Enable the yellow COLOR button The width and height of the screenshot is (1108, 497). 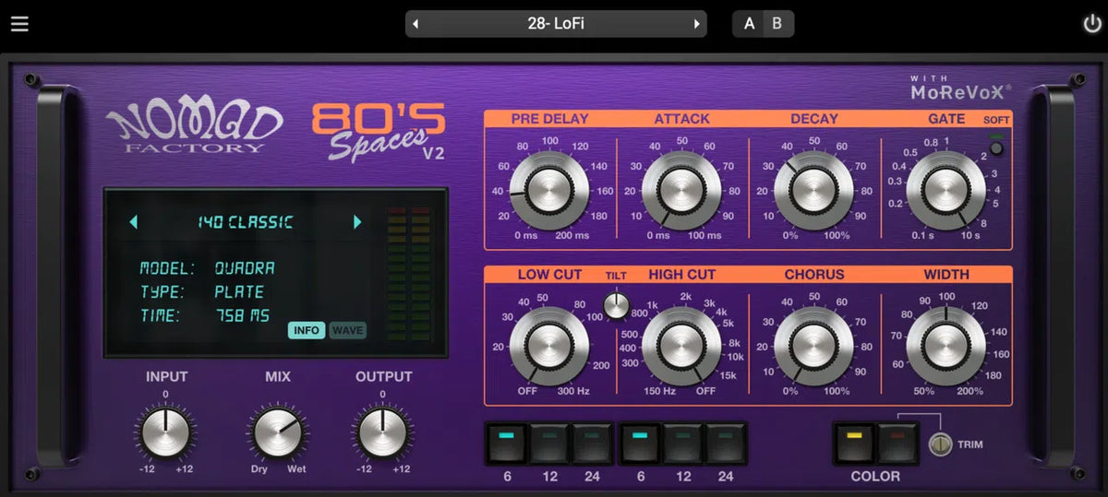click(x=854, y=444)
